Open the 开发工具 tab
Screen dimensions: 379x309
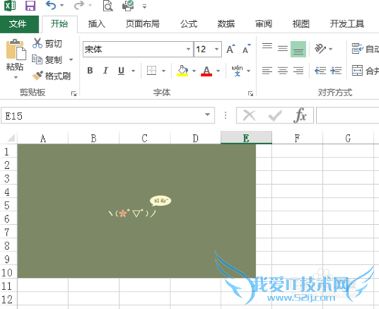347,24
